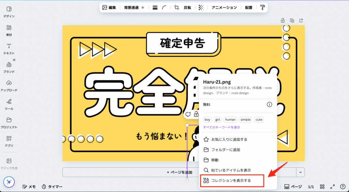The height and width of the screenshot is (192, 349).
Task: Click the info icon beside 無料
Action: (x=269, y=104)
